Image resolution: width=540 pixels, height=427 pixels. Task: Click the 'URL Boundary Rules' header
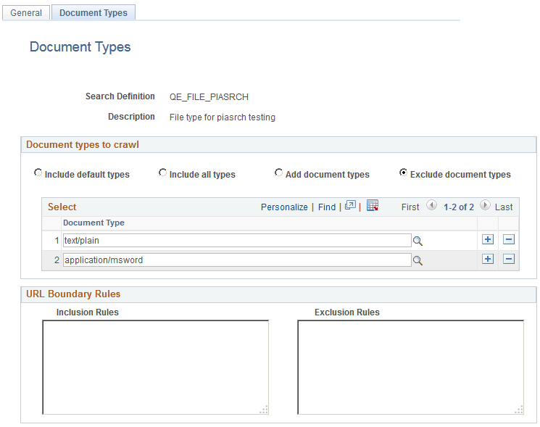point(73,294)
